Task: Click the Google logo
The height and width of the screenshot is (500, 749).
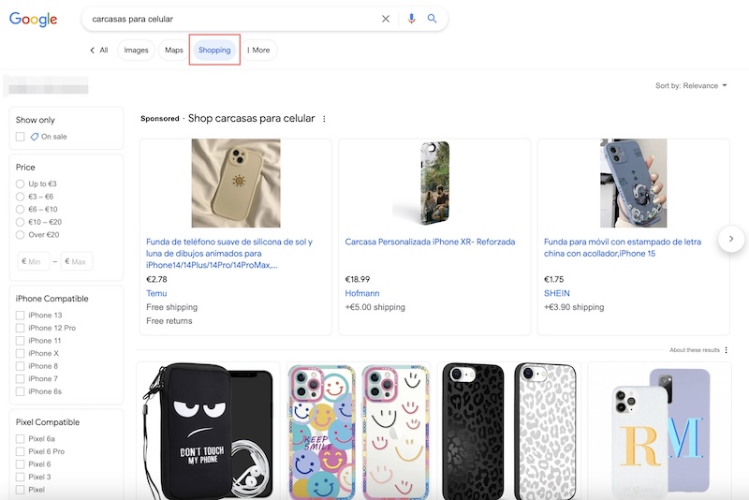Action: (34, 20)
